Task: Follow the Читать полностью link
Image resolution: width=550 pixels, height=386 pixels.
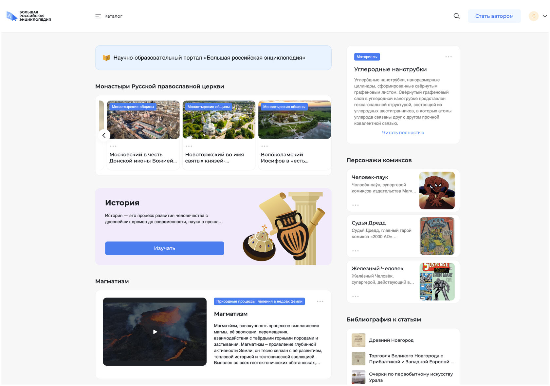Action: (x=403, y=133)
